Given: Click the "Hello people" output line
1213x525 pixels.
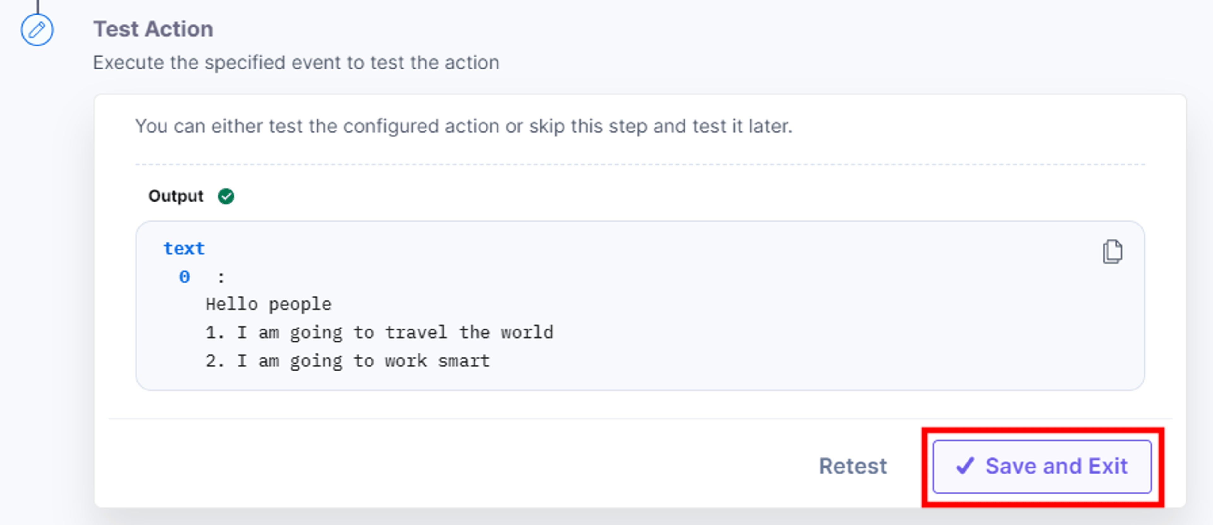Looking at the screenshot, I should pos(269,304).
